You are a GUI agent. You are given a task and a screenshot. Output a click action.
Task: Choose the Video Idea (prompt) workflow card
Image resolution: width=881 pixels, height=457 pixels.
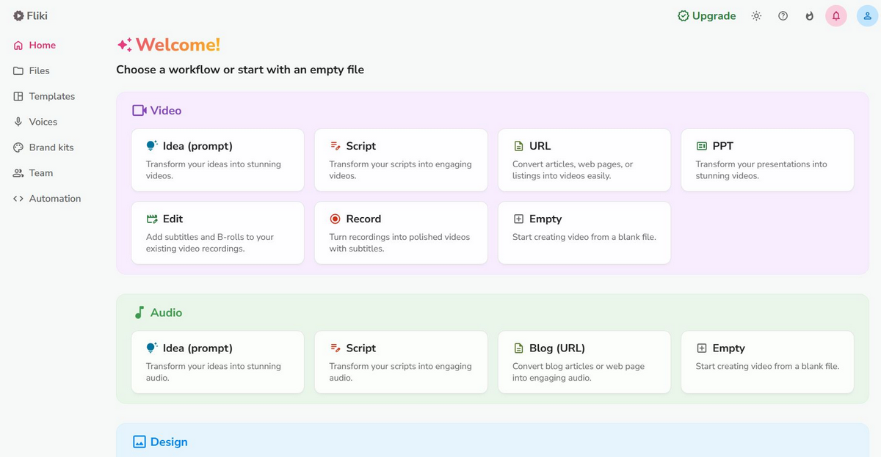click(217, 160)
